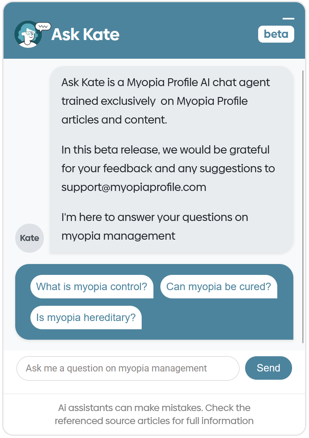Select the "Can myopia be cured?" suggestion

pos(219,287)
